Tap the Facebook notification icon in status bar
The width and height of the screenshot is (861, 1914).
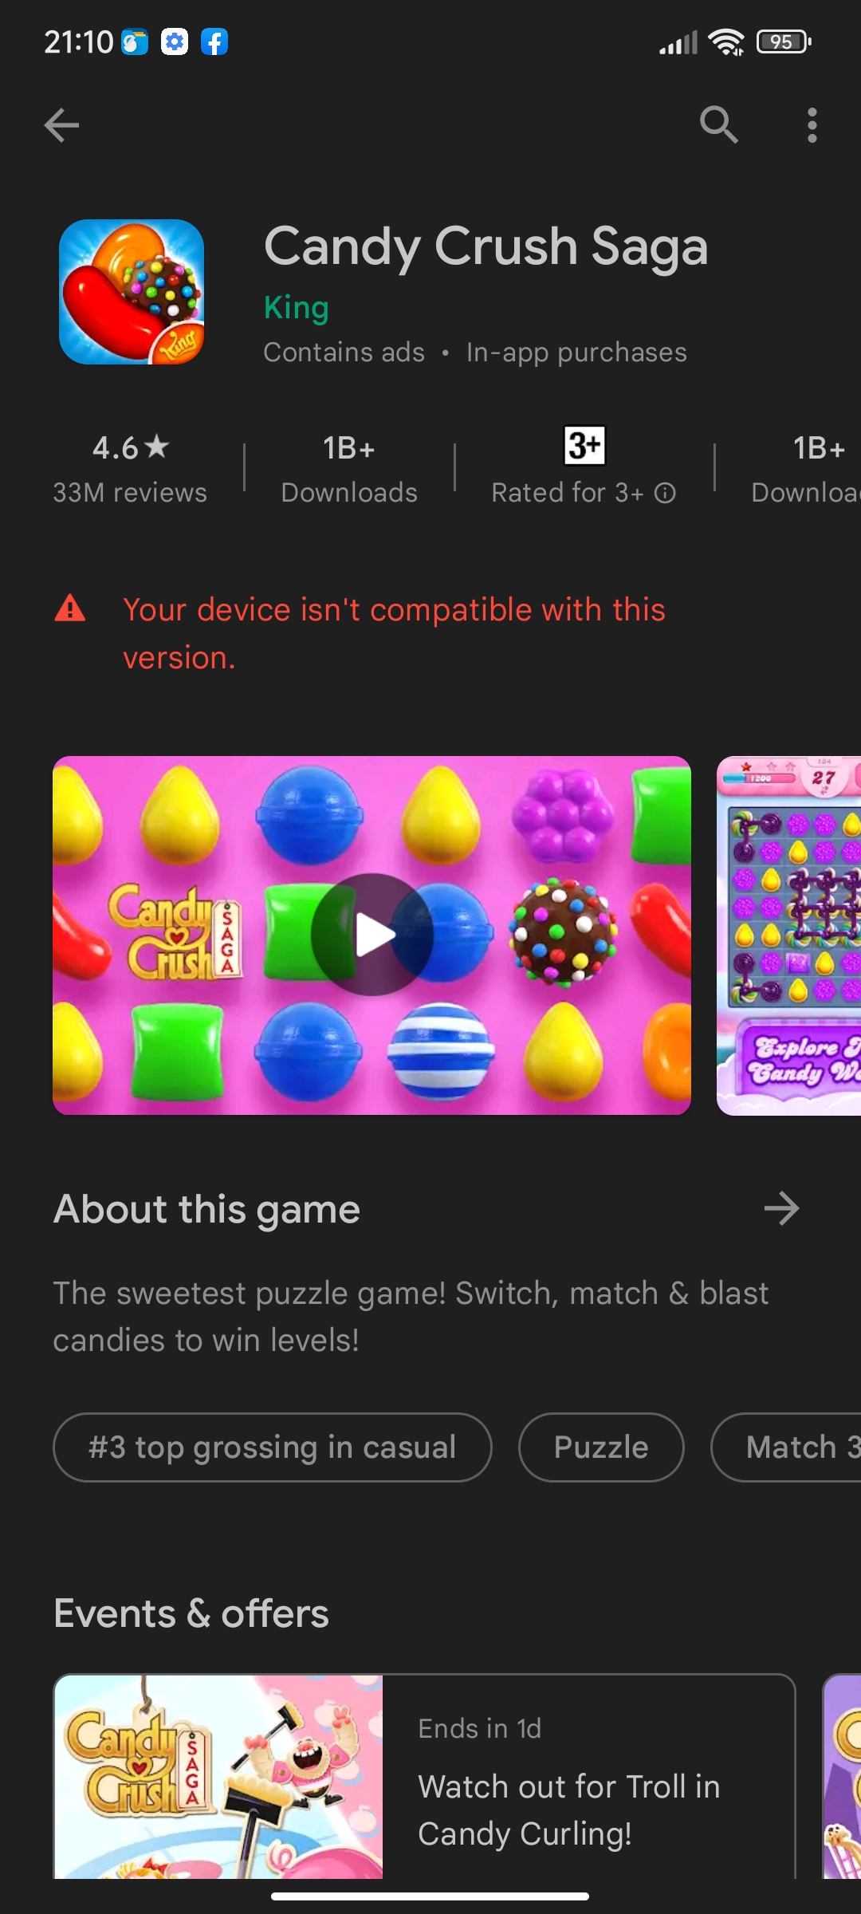[x=214, y=41]
